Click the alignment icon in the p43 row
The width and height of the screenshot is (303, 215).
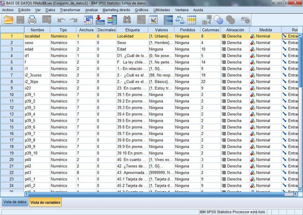(x=223, y=172)
